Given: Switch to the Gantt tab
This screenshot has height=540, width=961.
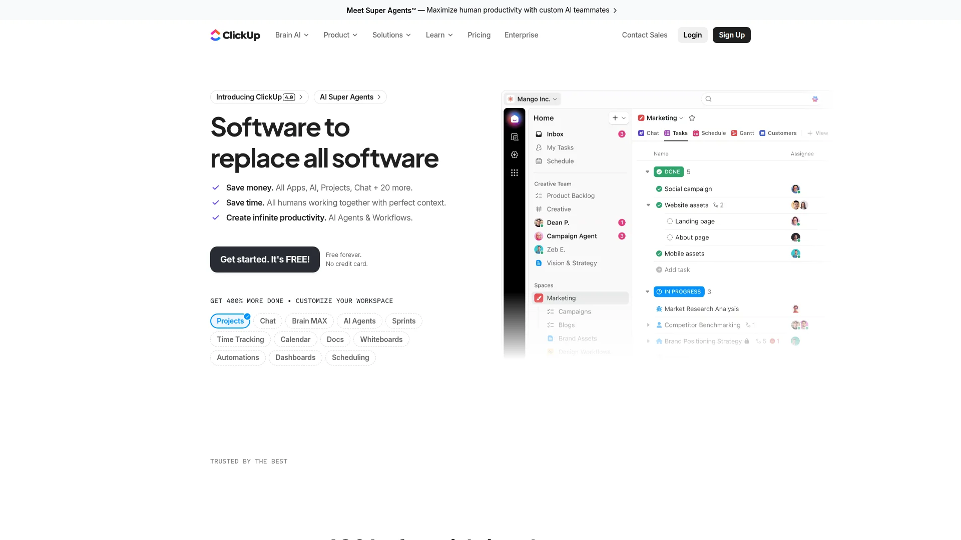Looking at the screenshot, I should click(x=742, y=133).
